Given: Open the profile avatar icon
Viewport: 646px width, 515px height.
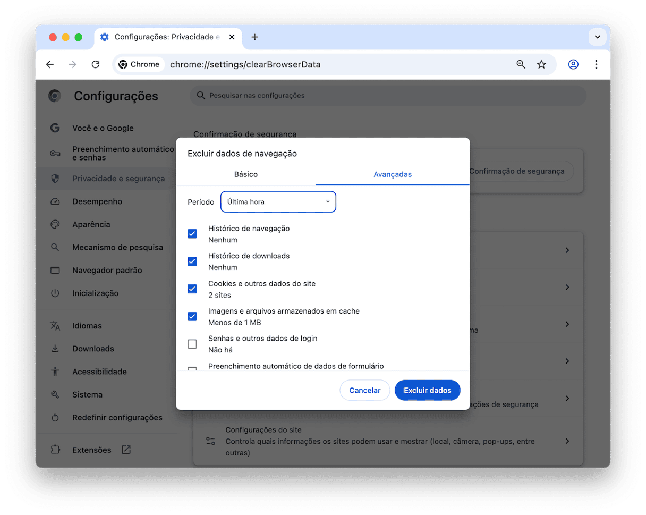Looking at the screenshot, I should pos(573,64).
